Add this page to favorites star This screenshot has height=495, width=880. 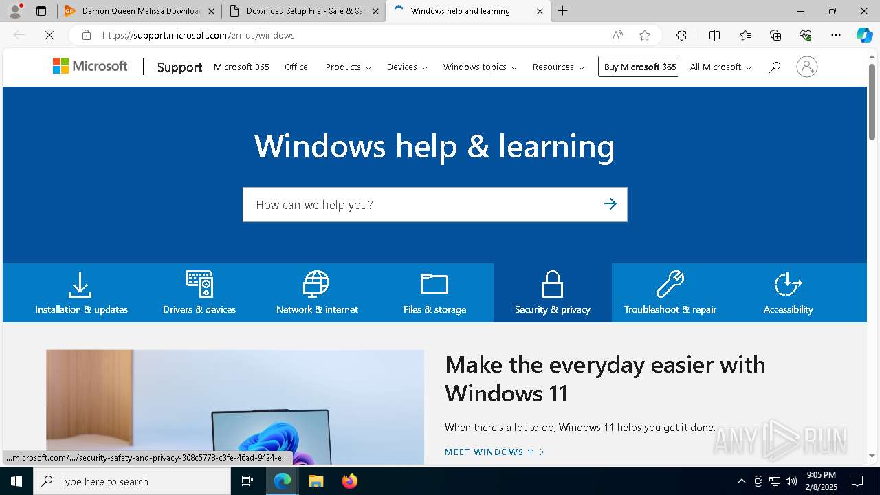tap(645, 35)
